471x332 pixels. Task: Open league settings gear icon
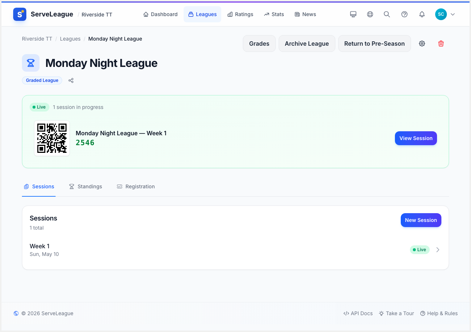(422, 44)
